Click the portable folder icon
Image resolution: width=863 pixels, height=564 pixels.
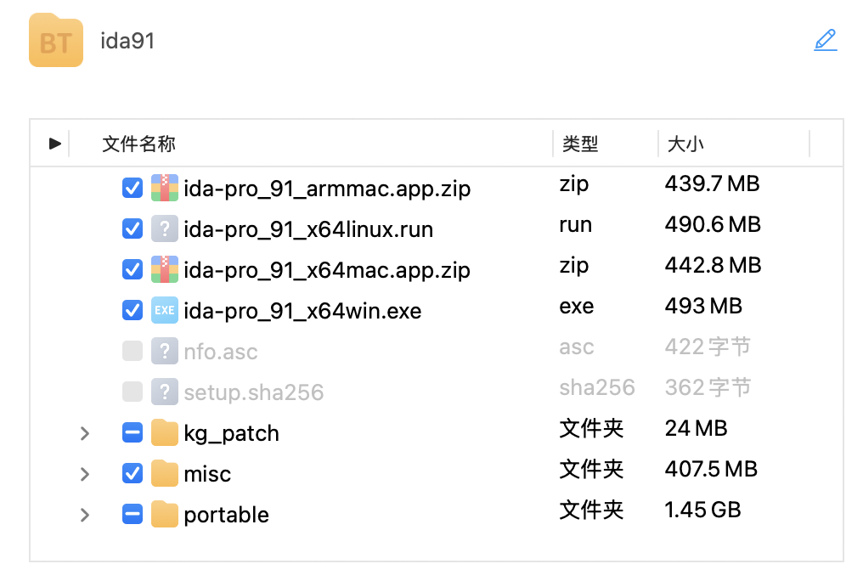tap(164, 514)
